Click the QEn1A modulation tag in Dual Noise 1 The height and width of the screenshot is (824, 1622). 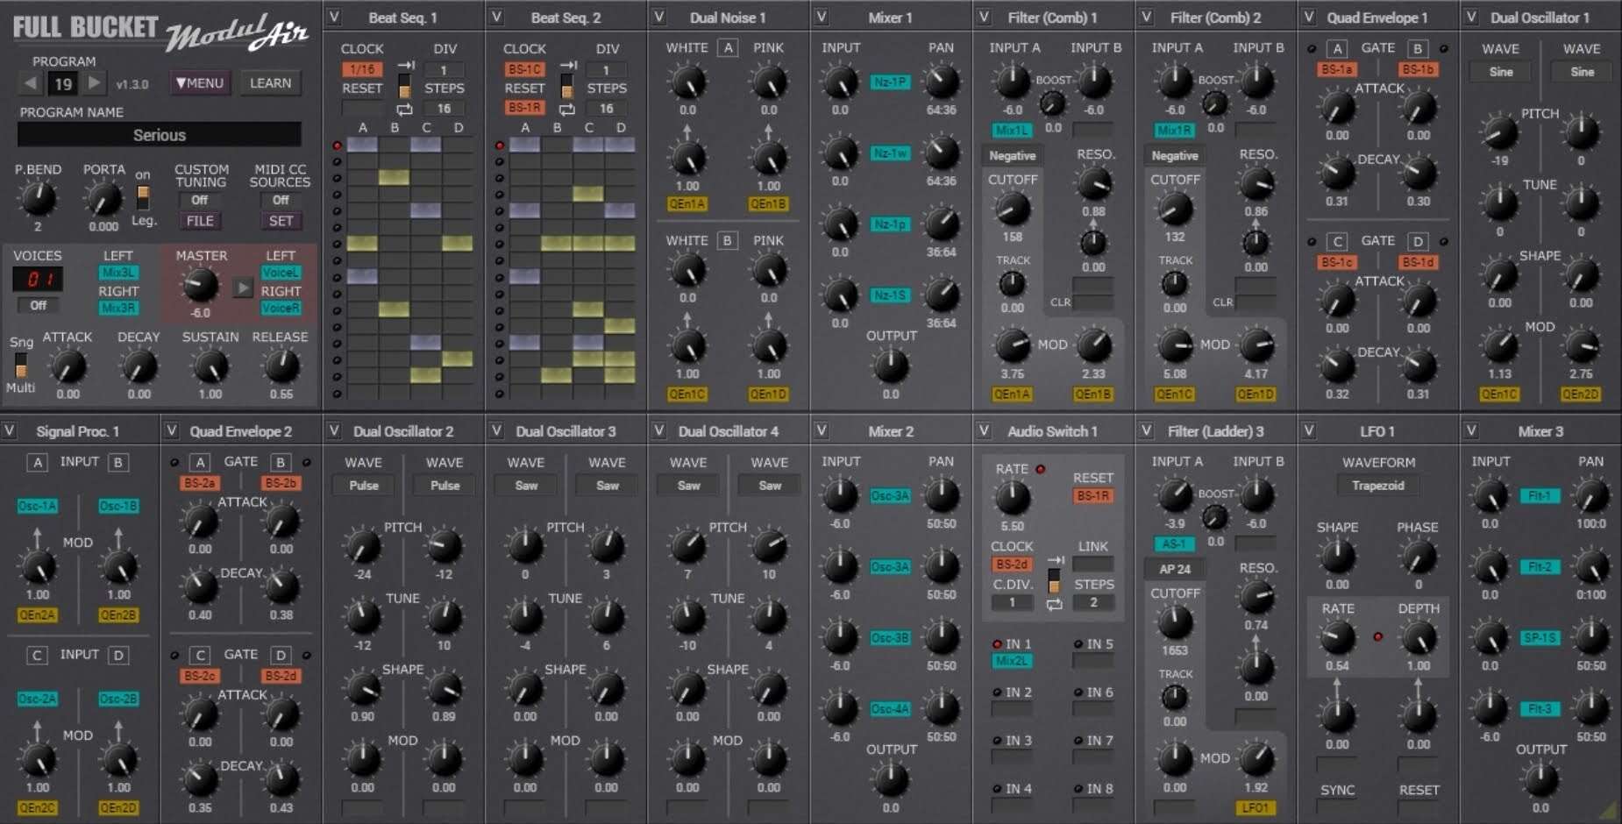click(687, 204)
